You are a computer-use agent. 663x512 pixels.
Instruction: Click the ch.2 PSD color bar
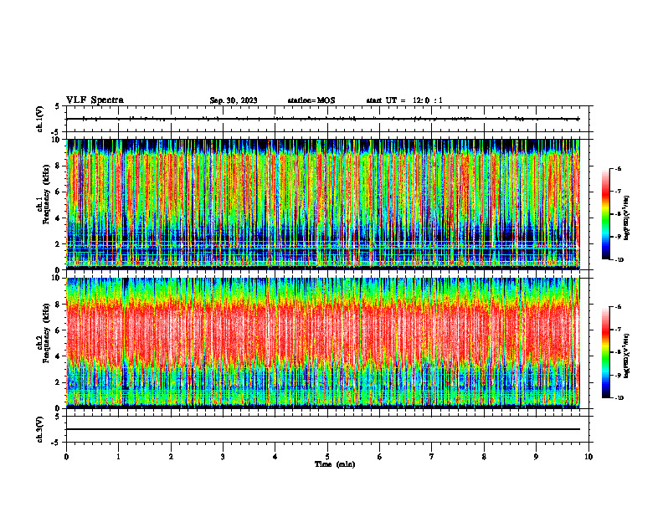pos(606,352)
